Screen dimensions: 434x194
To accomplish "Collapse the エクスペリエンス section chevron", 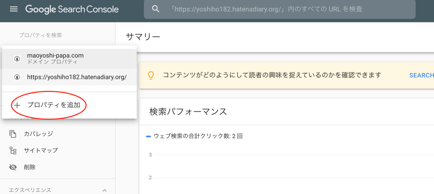I will pyautogui.click(x=105, y=190).
